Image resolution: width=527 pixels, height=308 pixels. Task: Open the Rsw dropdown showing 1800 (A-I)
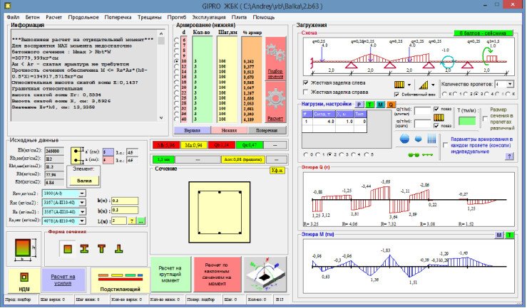(x=82, y=193)
